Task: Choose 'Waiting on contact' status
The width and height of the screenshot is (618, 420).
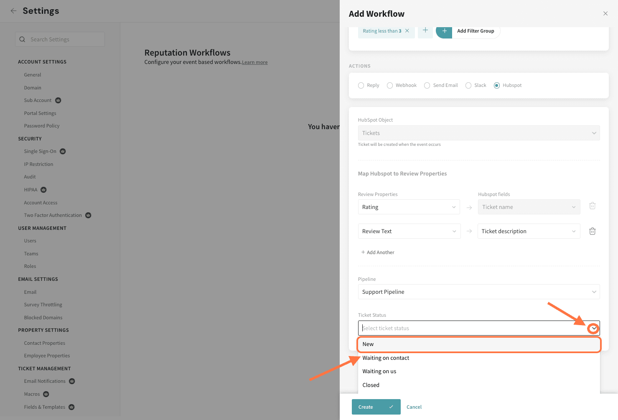Action: pyautogui.click(x=386, y=358)
